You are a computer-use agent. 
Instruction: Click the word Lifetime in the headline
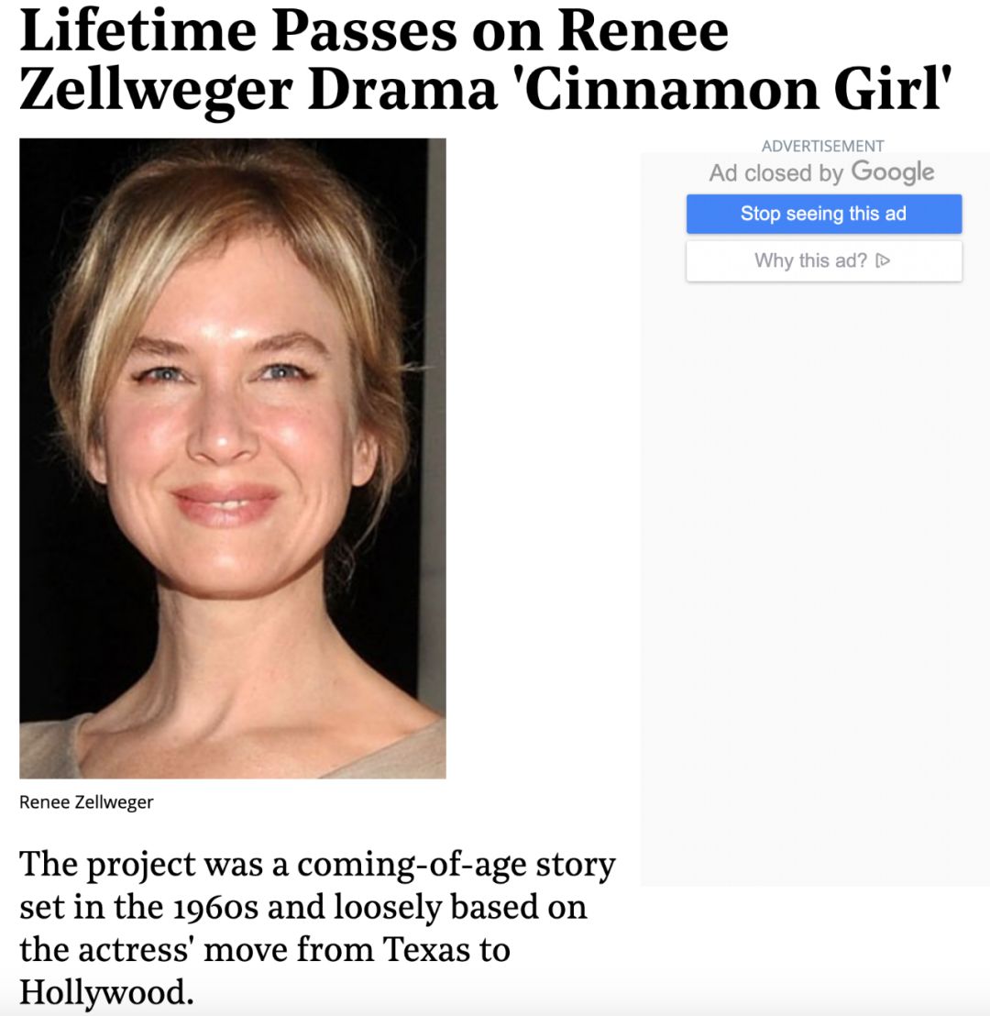click(137, 30)
